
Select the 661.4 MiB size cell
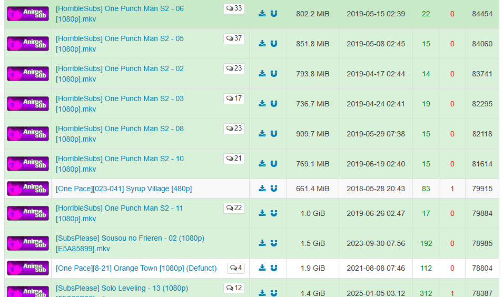coord(313,189)
